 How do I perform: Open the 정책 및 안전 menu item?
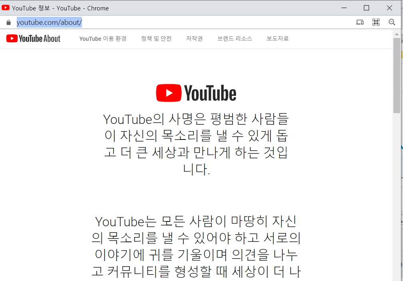pyautogui.click(x=156, y=39)
